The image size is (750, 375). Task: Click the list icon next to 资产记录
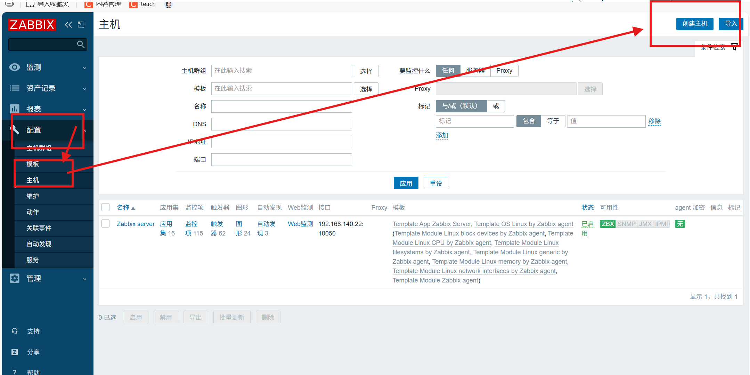coord(15,88)
